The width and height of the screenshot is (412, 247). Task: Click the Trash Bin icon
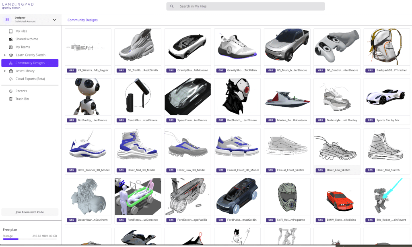11,99
